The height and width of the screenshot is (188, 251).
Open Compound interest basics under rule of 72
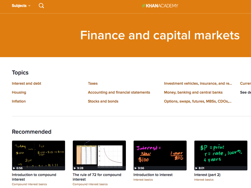click(x=90, y=184)
